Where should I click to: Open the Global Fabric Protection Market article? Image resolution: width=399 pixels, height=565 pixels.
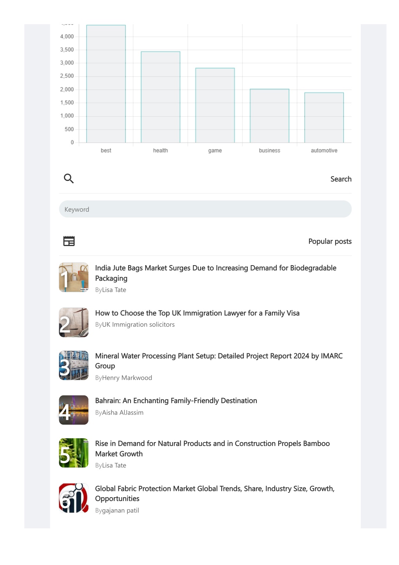point(215,493)
